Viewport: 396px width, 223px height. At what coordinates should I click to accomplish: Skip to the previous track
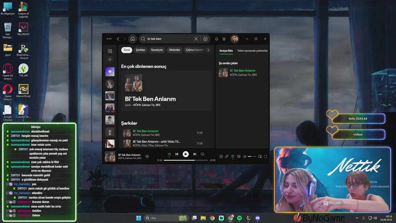click(x=177, y=154)
